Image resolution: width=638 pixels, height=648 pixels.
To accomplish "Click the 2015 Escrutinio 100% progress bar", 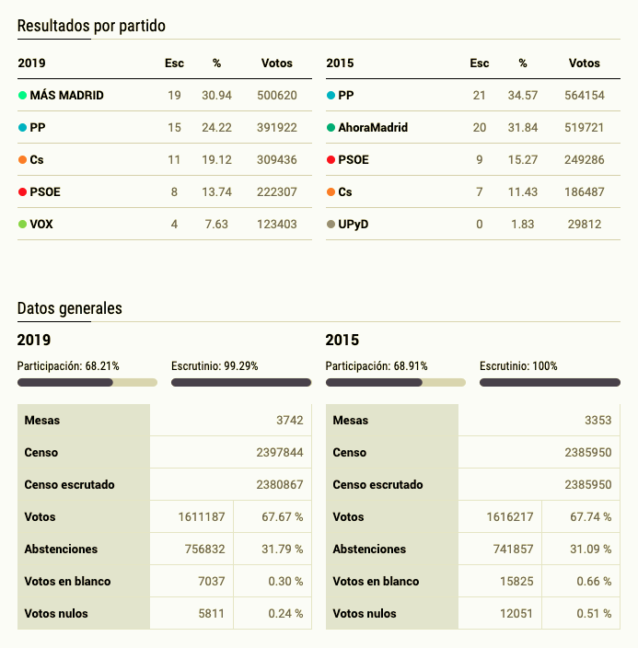I will point(550,382).
